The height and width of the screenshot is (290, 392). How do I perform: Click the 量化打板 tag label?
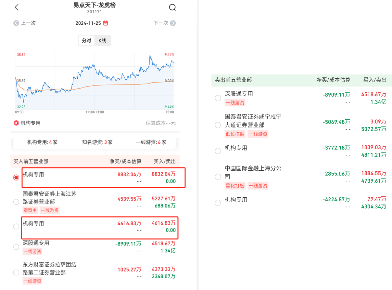235,186
